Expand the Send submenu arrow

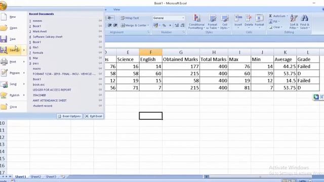[x=24, y=84]
